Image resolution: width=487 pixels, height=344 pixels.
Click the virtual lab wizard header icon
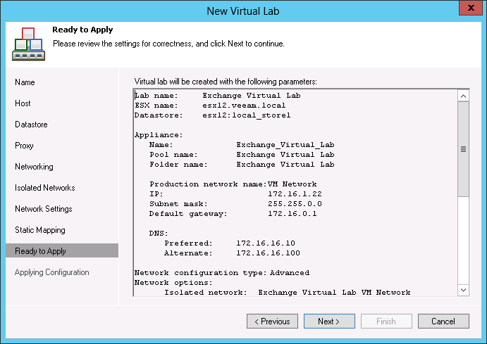(x=27, y=44)
